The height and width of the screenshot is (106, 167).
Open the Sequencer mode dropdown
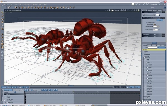click(8, 90)
